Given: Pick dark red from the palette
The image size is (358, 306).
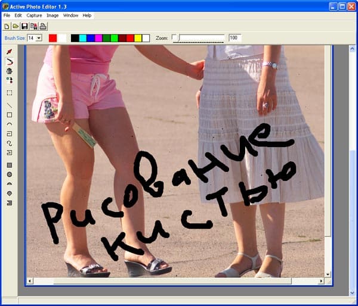Looking at the screenshot, I should click(122, 38).
